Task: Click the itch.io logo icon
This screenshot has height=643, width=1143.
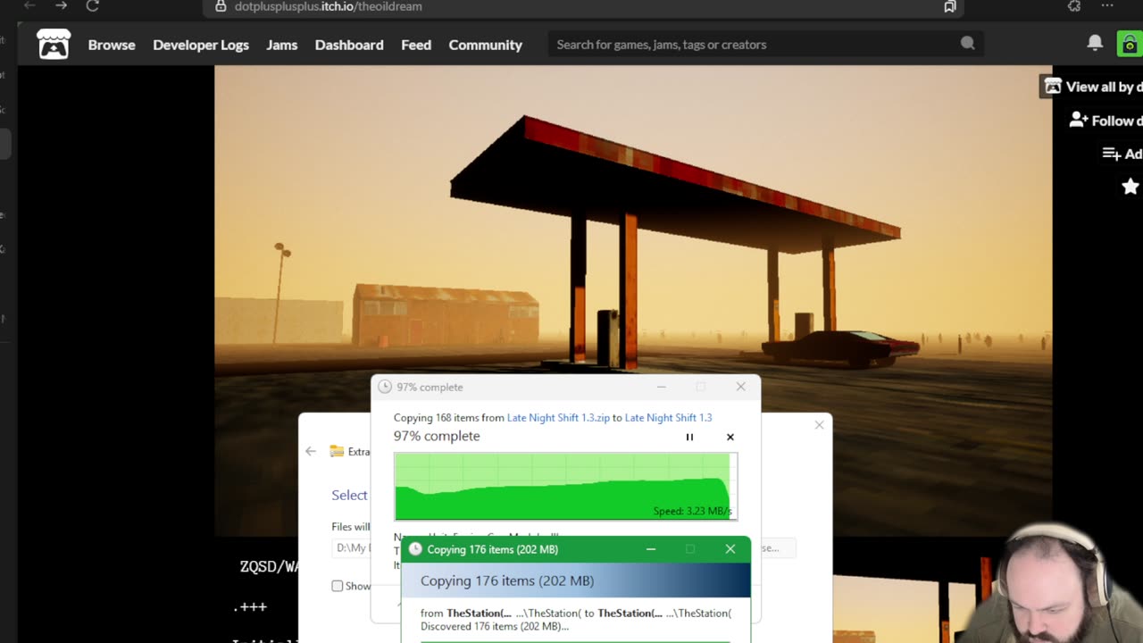Action: pos(54,44)
